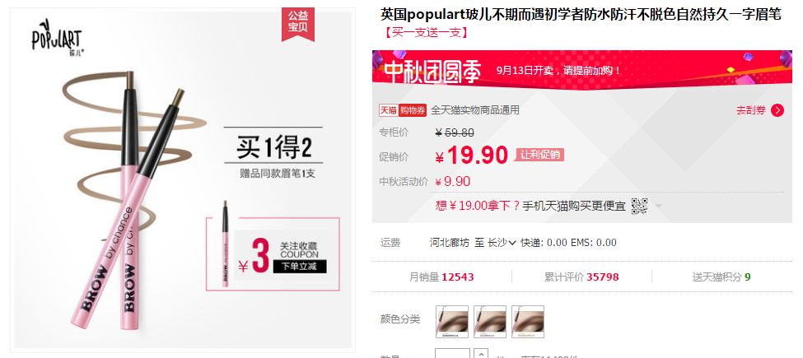Click the quantity input field
This screenshot has height=358, width=803.
[452, 353]
